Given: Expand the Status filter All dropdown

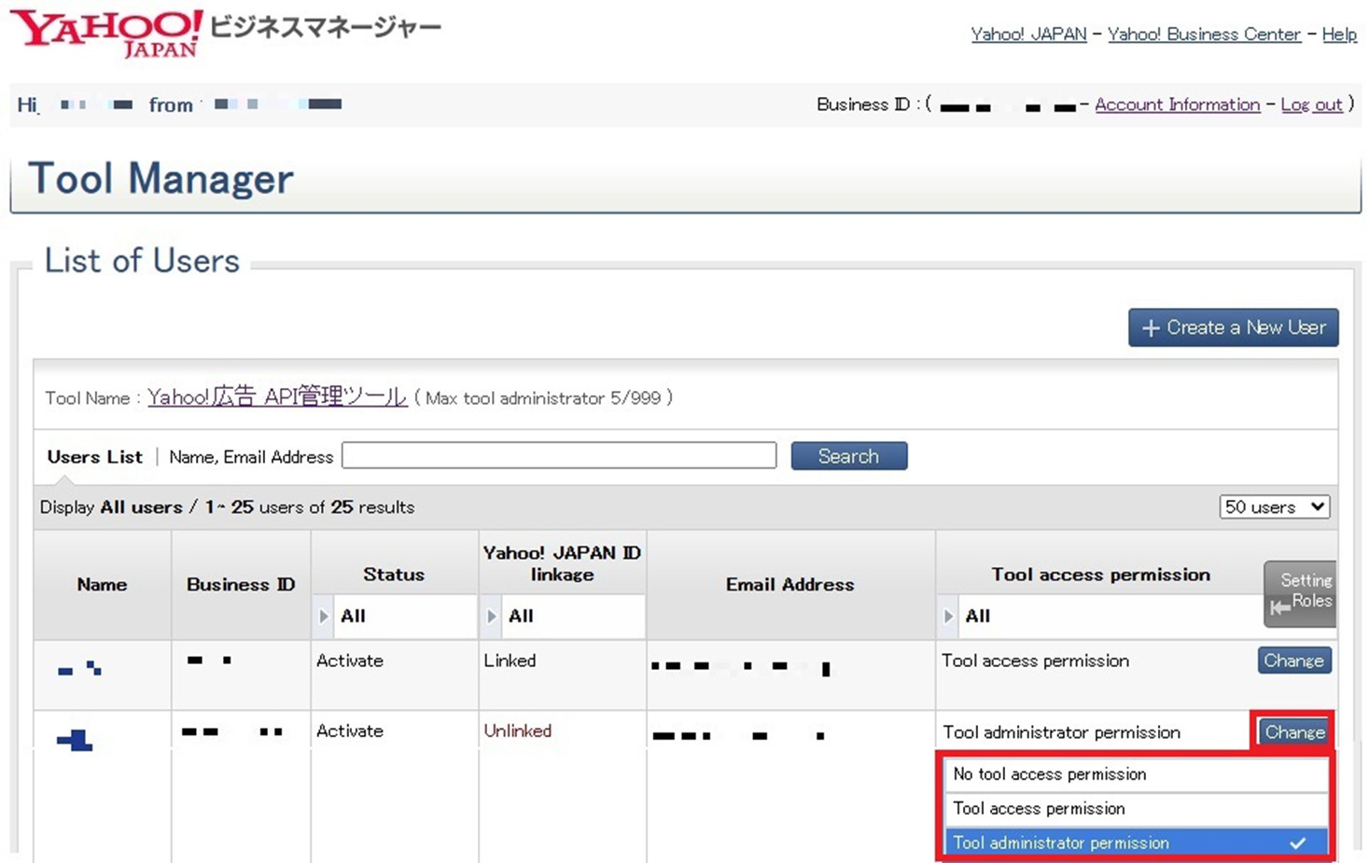Looking at the screenshot, I should tap(394, 616).
